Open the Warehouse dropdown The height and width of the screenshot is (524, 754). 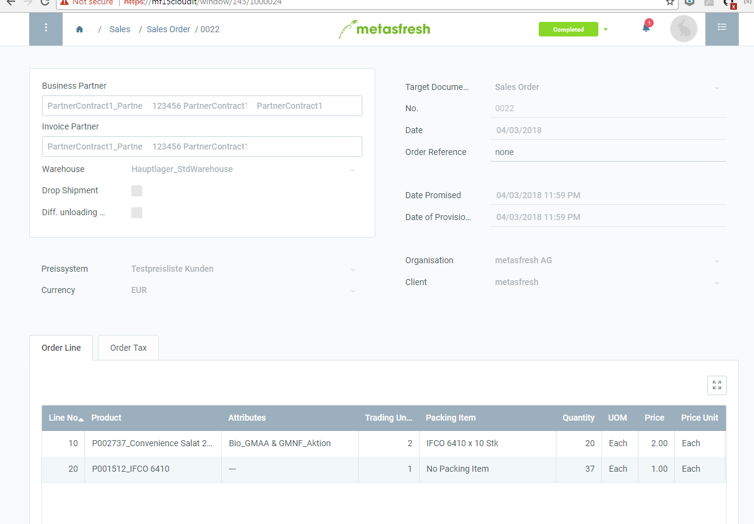coord(352,170)
